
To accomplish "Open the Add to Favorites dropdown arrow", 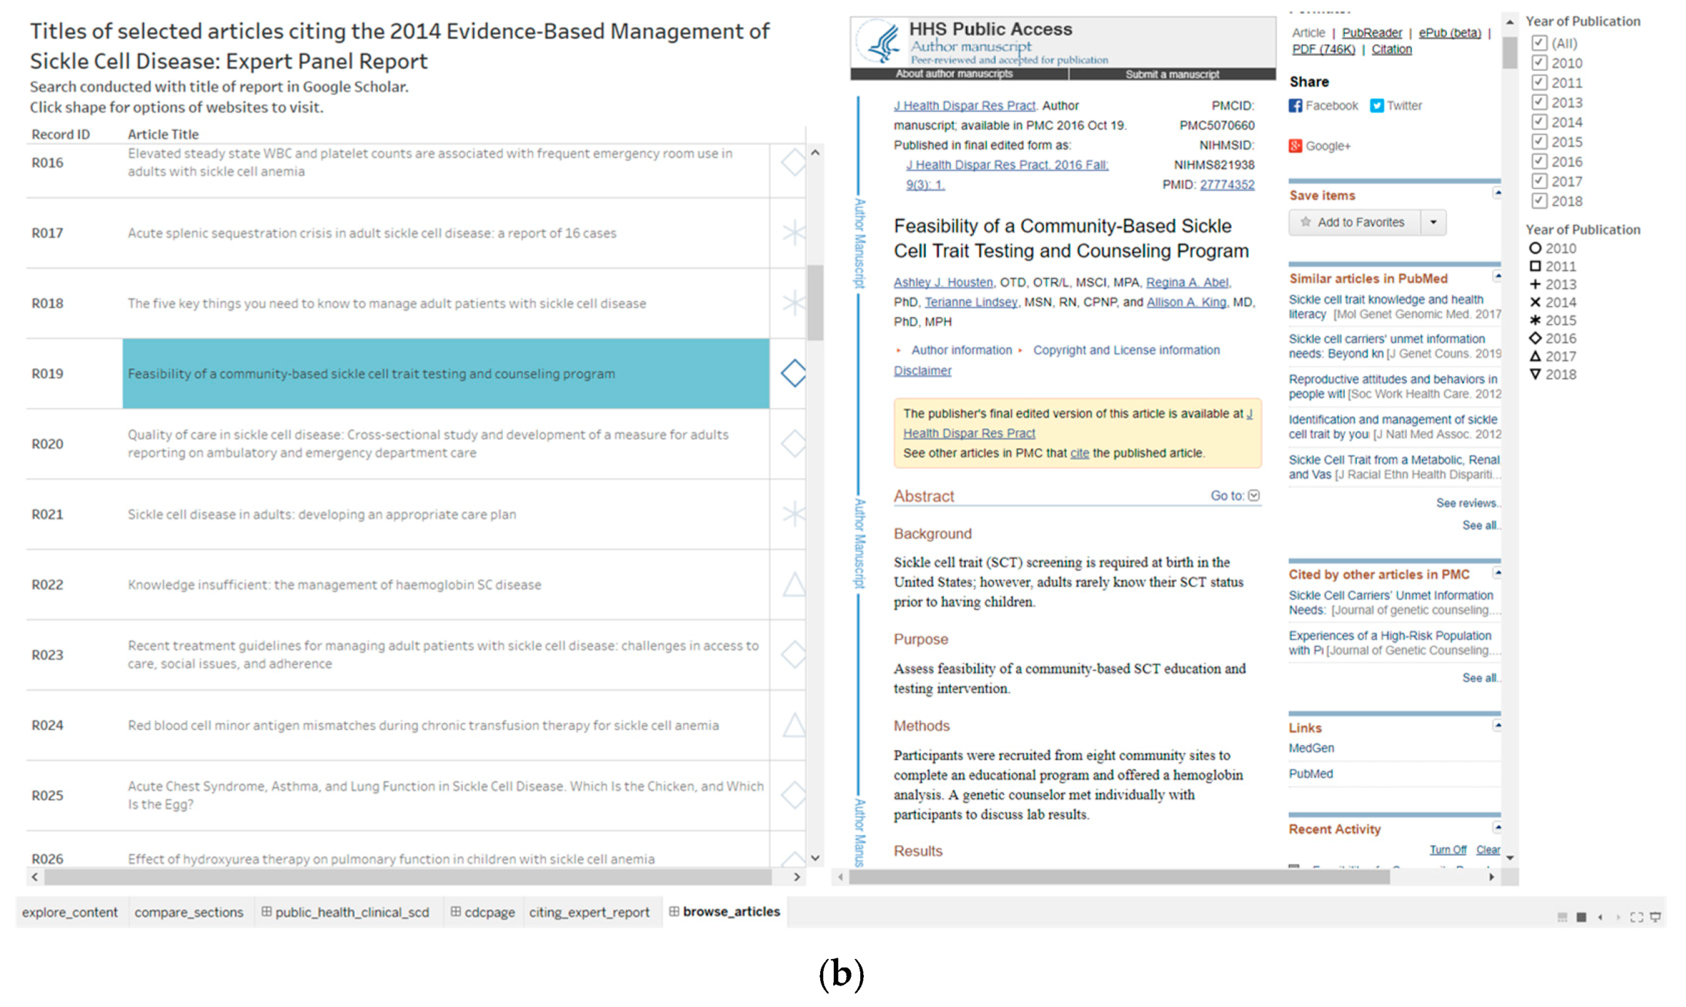I will [1433, 222].
